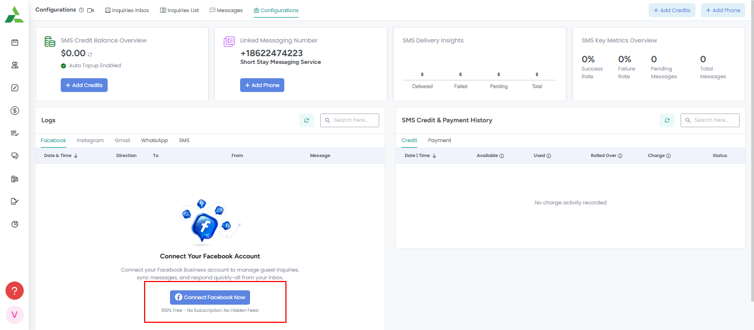Open the document signing sidebar icon

coord(15,201)
